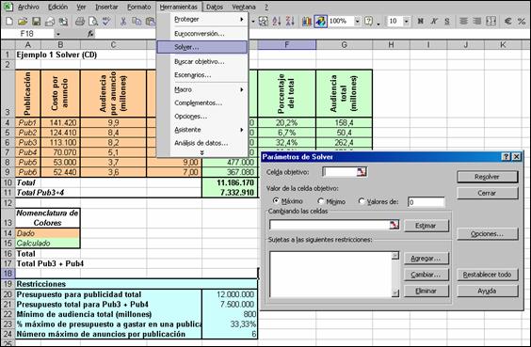Click the Resolver button

[x=488, y=177]
